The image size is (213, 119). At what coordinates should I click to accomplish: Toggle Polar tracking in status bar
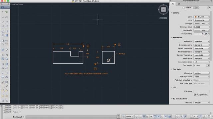point(151,116)
